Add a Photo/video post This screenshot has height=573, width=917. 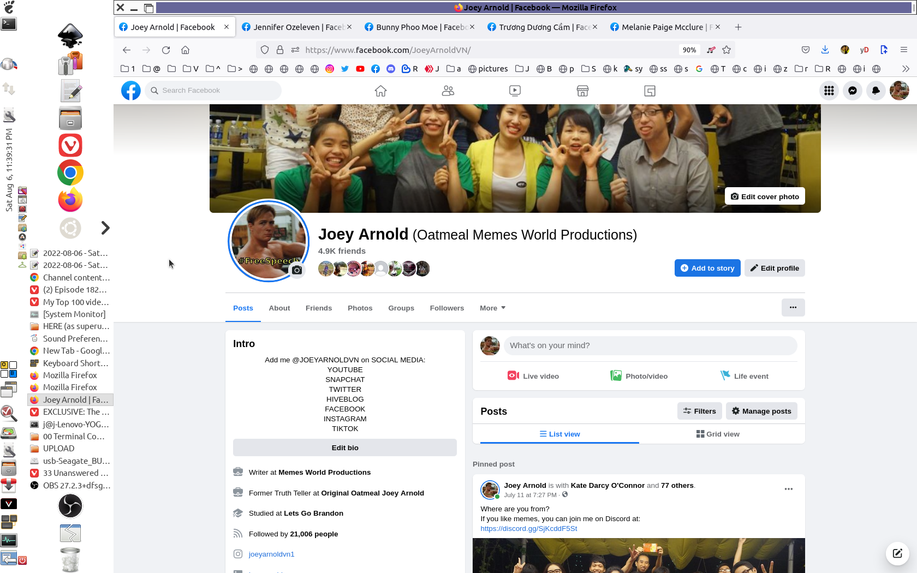639,376
